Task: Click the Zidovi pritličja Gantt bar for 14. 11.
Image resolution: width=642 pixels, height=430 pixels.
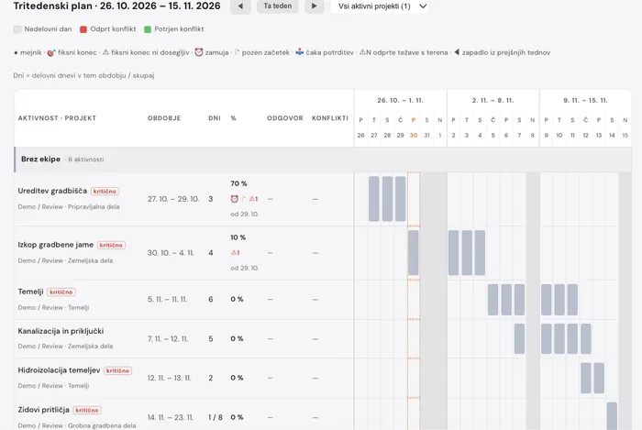Action: [612, 416]
